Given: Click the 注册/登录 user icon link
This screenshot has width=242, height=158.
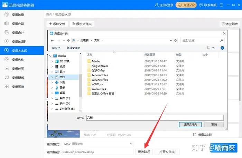Looking at the screenshot, I should (x=164, y=5).
